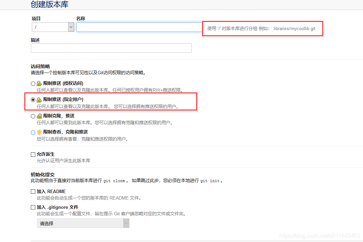Viewport: 363px width, 242px height.
Task: Click the padlock icon beside 限制推送 (指定用户)
Action: pyautogui.click(x=39, y=99)
